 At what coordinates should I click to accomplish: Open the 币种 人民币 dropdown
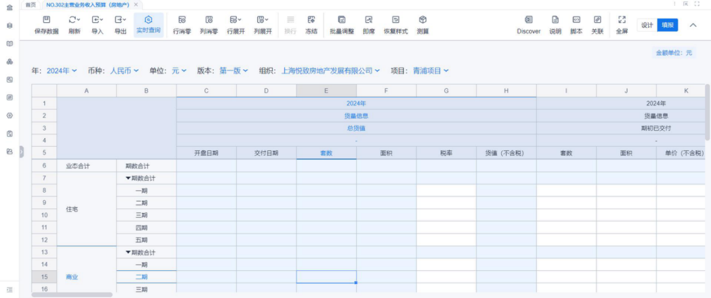(124, 71)
